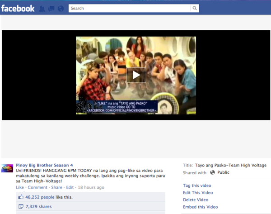Screen dimensions: 271x214
Task: Click the Public globe privacy icon
Action: click(212, 172)
